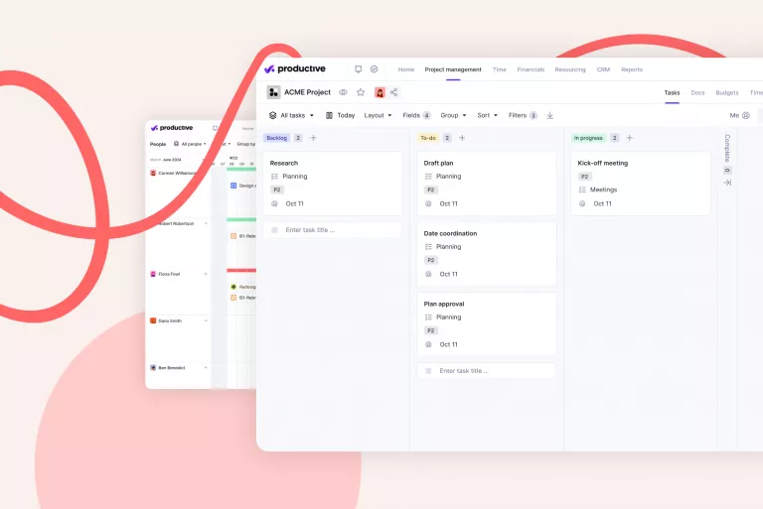
Task: Open the Financials menu item
Action: coord(531,69)
